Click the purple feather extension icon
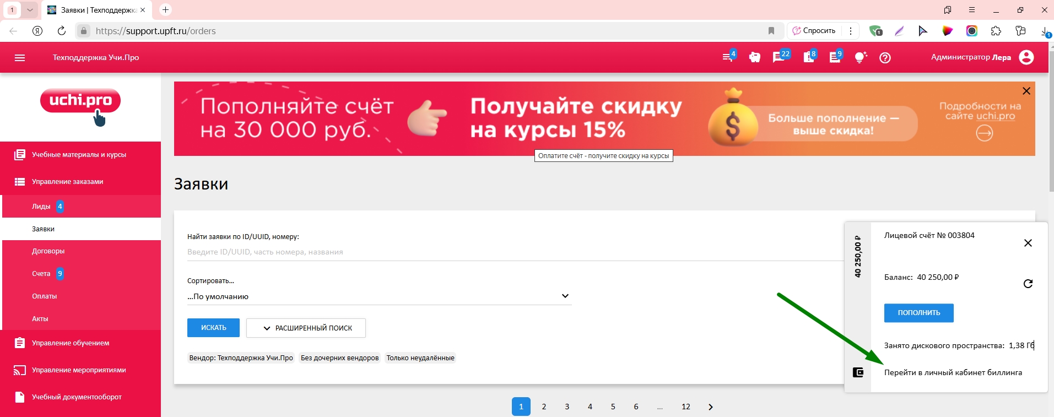The height and width of the screenshot is (417, 1054). coord(899,31)
